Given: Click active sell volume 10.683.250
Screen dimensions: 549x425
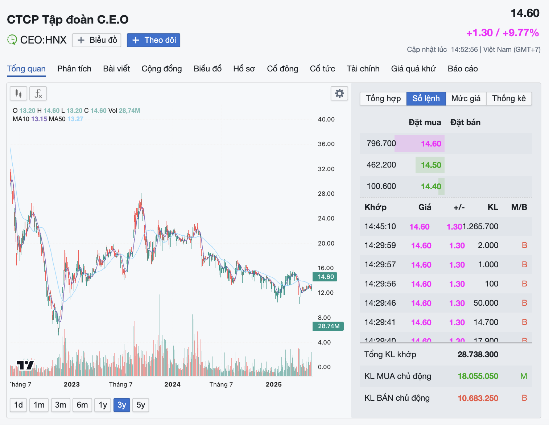Looking at the screenshot, I should (478, 398).
